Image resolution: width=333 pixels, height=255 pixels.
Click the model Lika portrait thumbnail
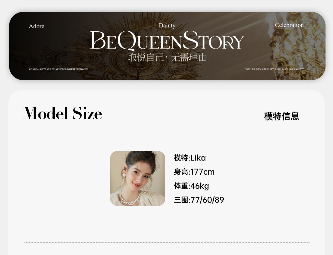pyautogui.click(x=138, y=178)
